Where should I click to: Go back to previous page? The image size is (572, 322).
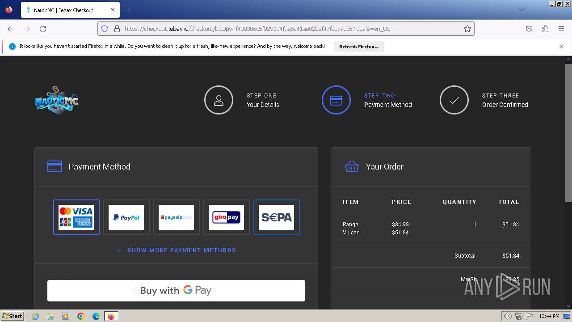(11, 29)
